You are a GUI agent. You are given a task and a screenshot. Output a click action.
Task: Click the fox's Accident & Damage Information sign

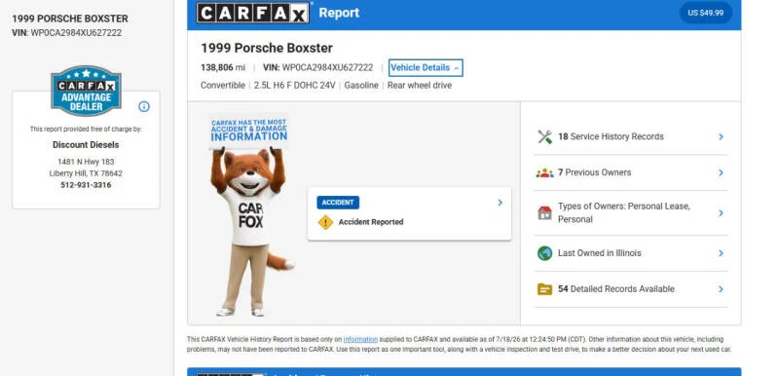pos(249,131)
